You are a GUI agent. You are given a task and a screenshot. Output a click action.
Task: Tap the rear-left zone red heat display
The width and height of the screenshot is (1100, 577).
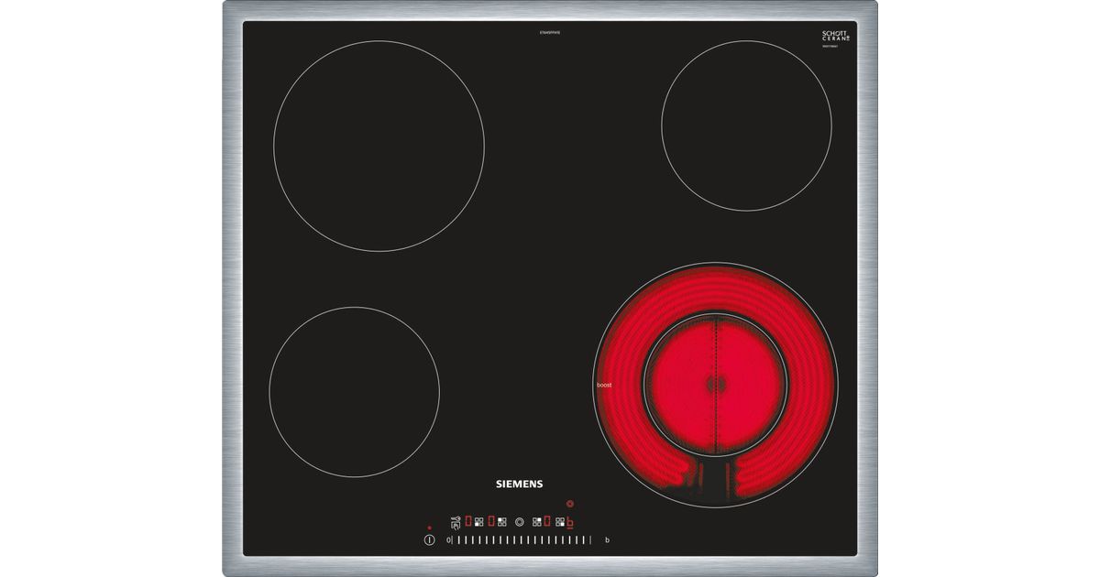pos(491,521)
